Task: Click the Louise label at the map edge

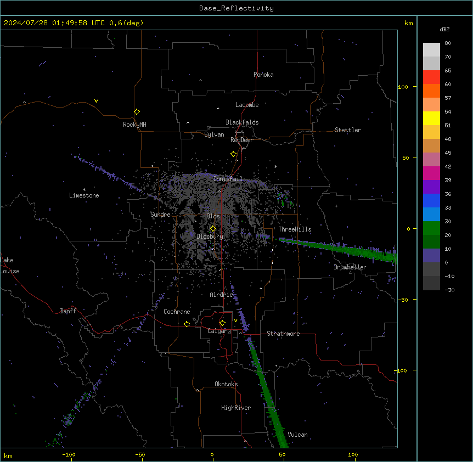Action: (x=10, y=271)
